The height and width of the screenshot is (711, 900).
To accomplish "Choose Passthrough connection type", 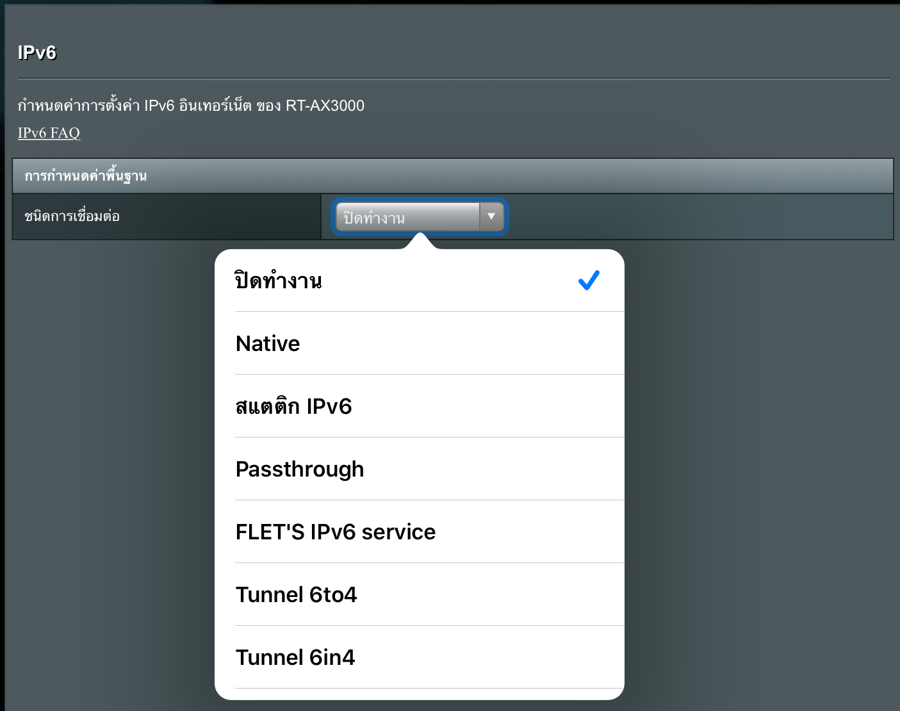I will (420, 469).
